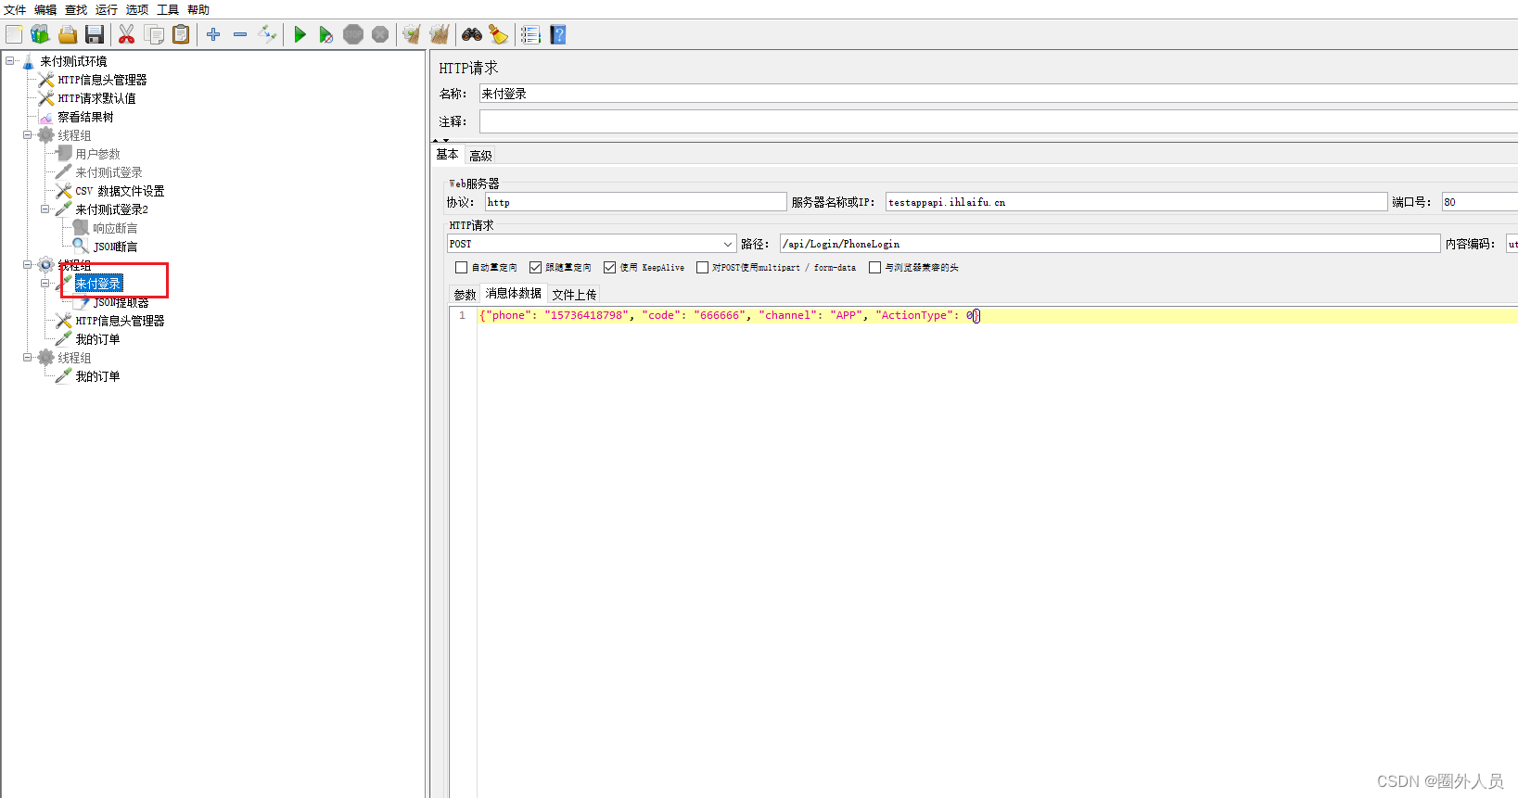Collapse the 来付登录 sampler node
Image resolution: width=1518 pixels, height=798 pixels.
[45, 284]
